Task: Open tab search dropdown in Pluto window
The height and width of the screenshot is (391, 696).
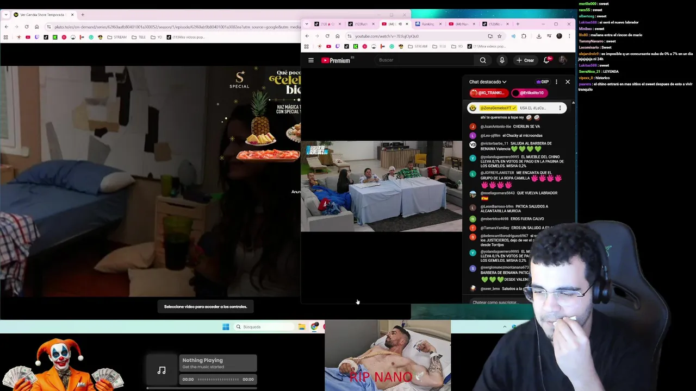Action: (x=5, y=15)
